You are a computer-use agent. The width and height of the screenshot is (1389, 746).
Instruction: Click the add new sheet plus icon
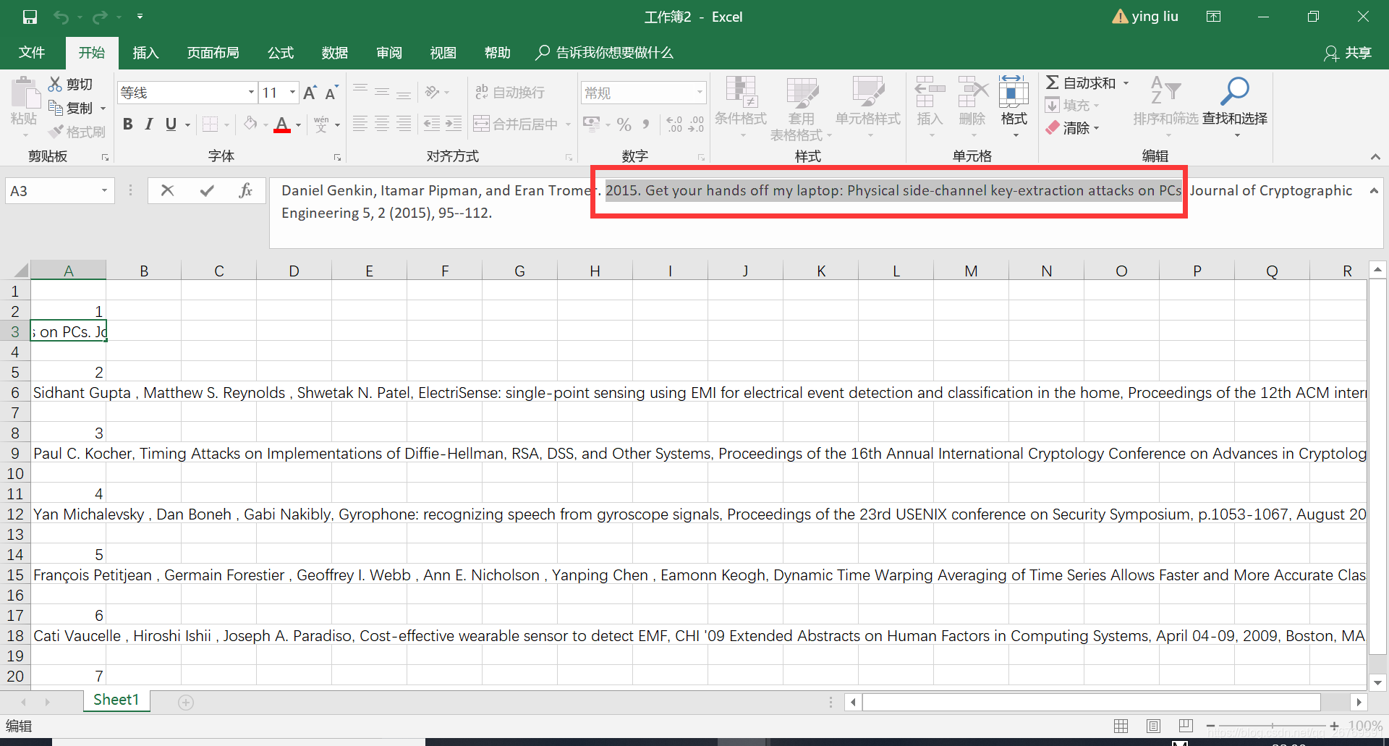pos(186,702)
